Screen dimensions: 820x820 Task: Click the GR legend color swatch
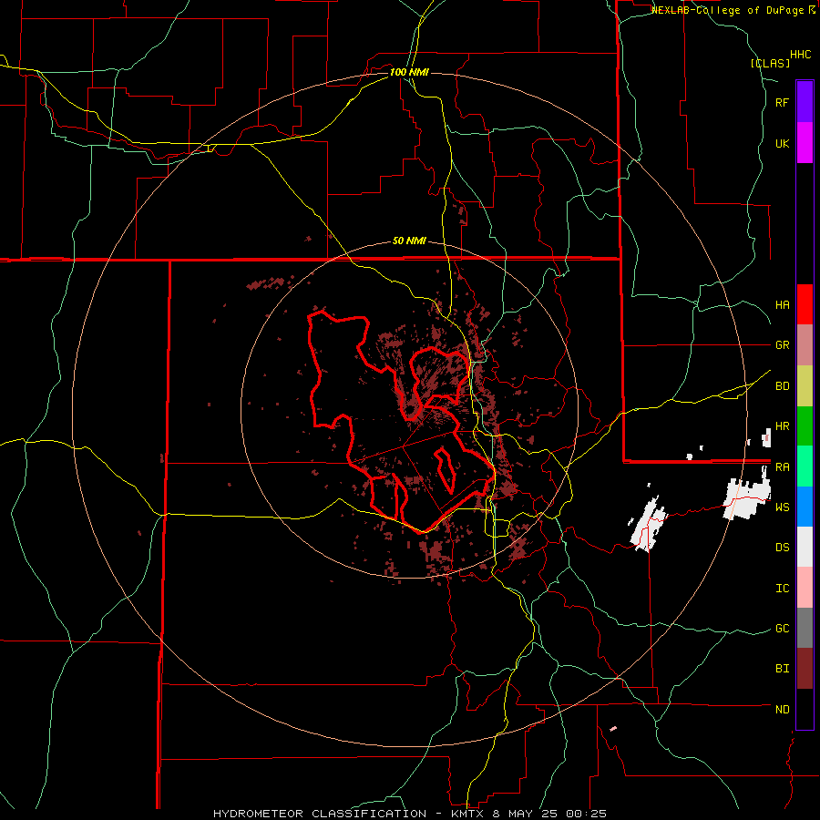point(805,345)
